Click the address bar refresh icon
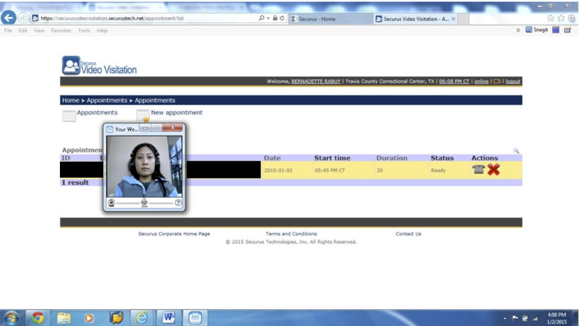Image resolution: width=579 pixels, height=326 pixels. pos(282,18)
